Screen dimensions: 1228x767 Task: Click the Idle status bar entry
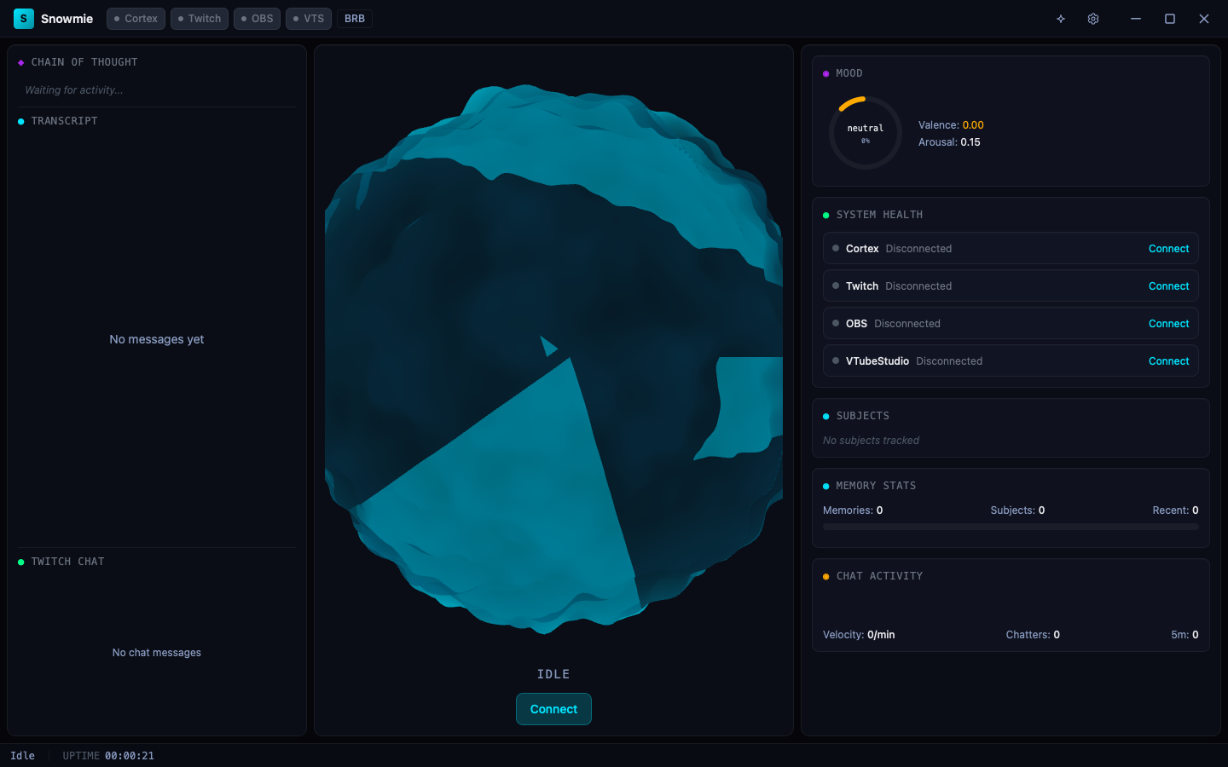tap(23, 756)
